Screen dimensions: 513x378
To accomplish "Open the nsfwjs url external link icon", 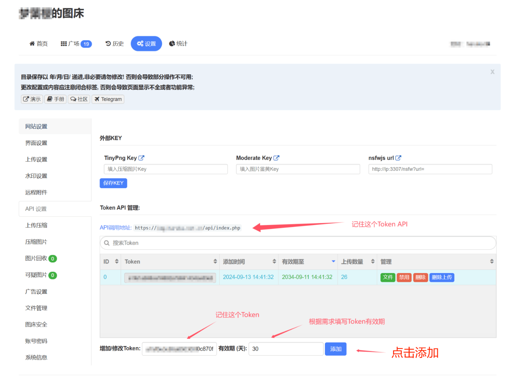I will 398,158.
